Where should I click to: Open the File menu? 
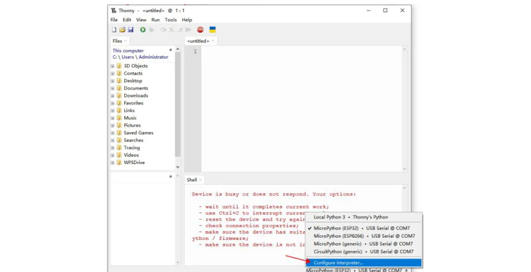pyautogui.click(x=114, y=20)
